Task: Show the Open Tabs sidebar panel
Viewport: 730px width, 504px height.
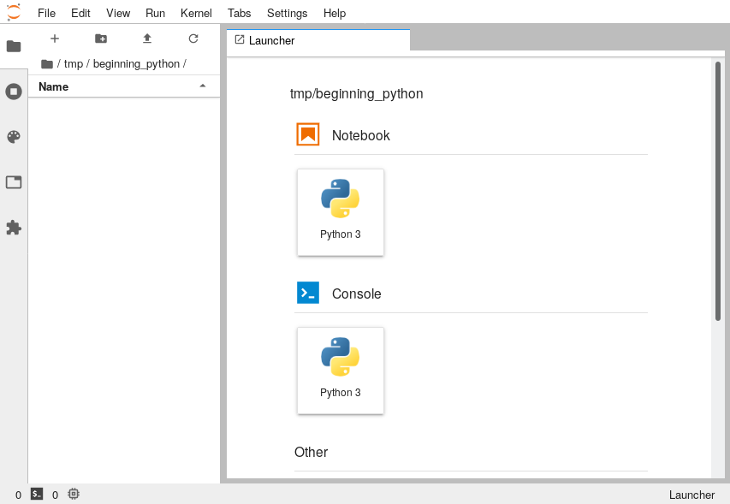Action: [x=14, y=182]
